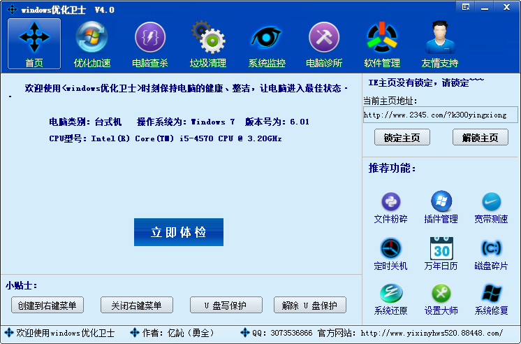Open 插件管理 tool

pos(441,208)
